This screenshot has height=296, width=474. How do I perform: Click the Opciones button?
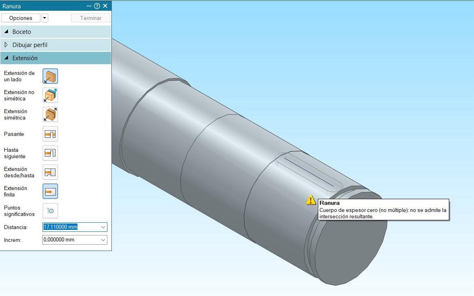coord(21,18)
